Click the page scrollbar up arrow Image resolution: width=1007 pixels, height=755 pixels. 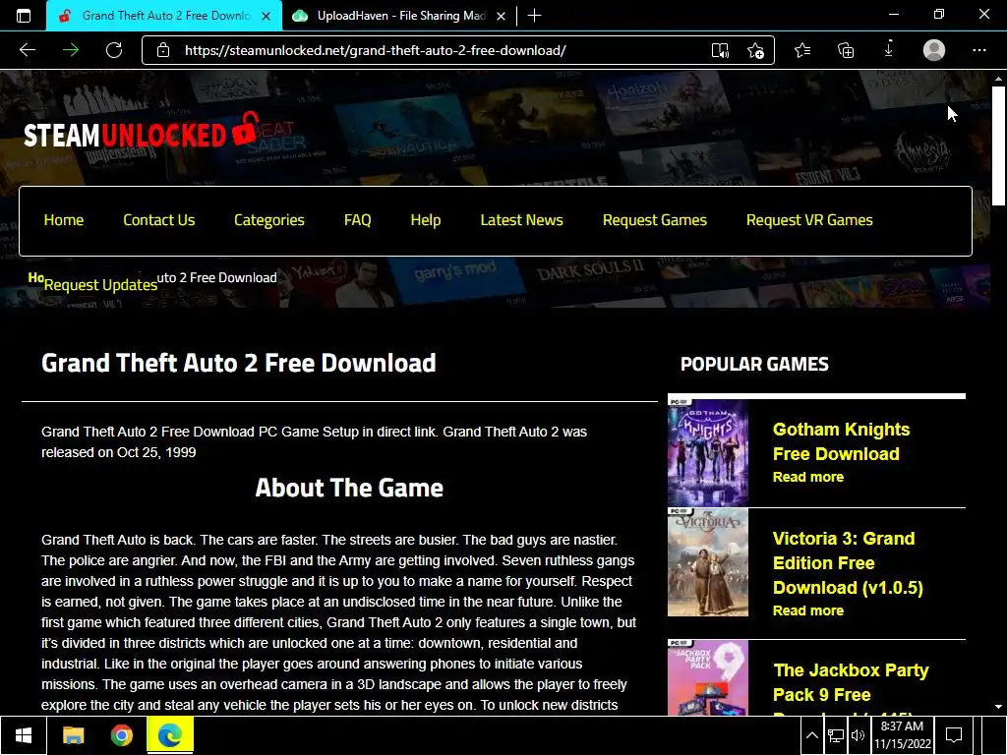[998, 79]
